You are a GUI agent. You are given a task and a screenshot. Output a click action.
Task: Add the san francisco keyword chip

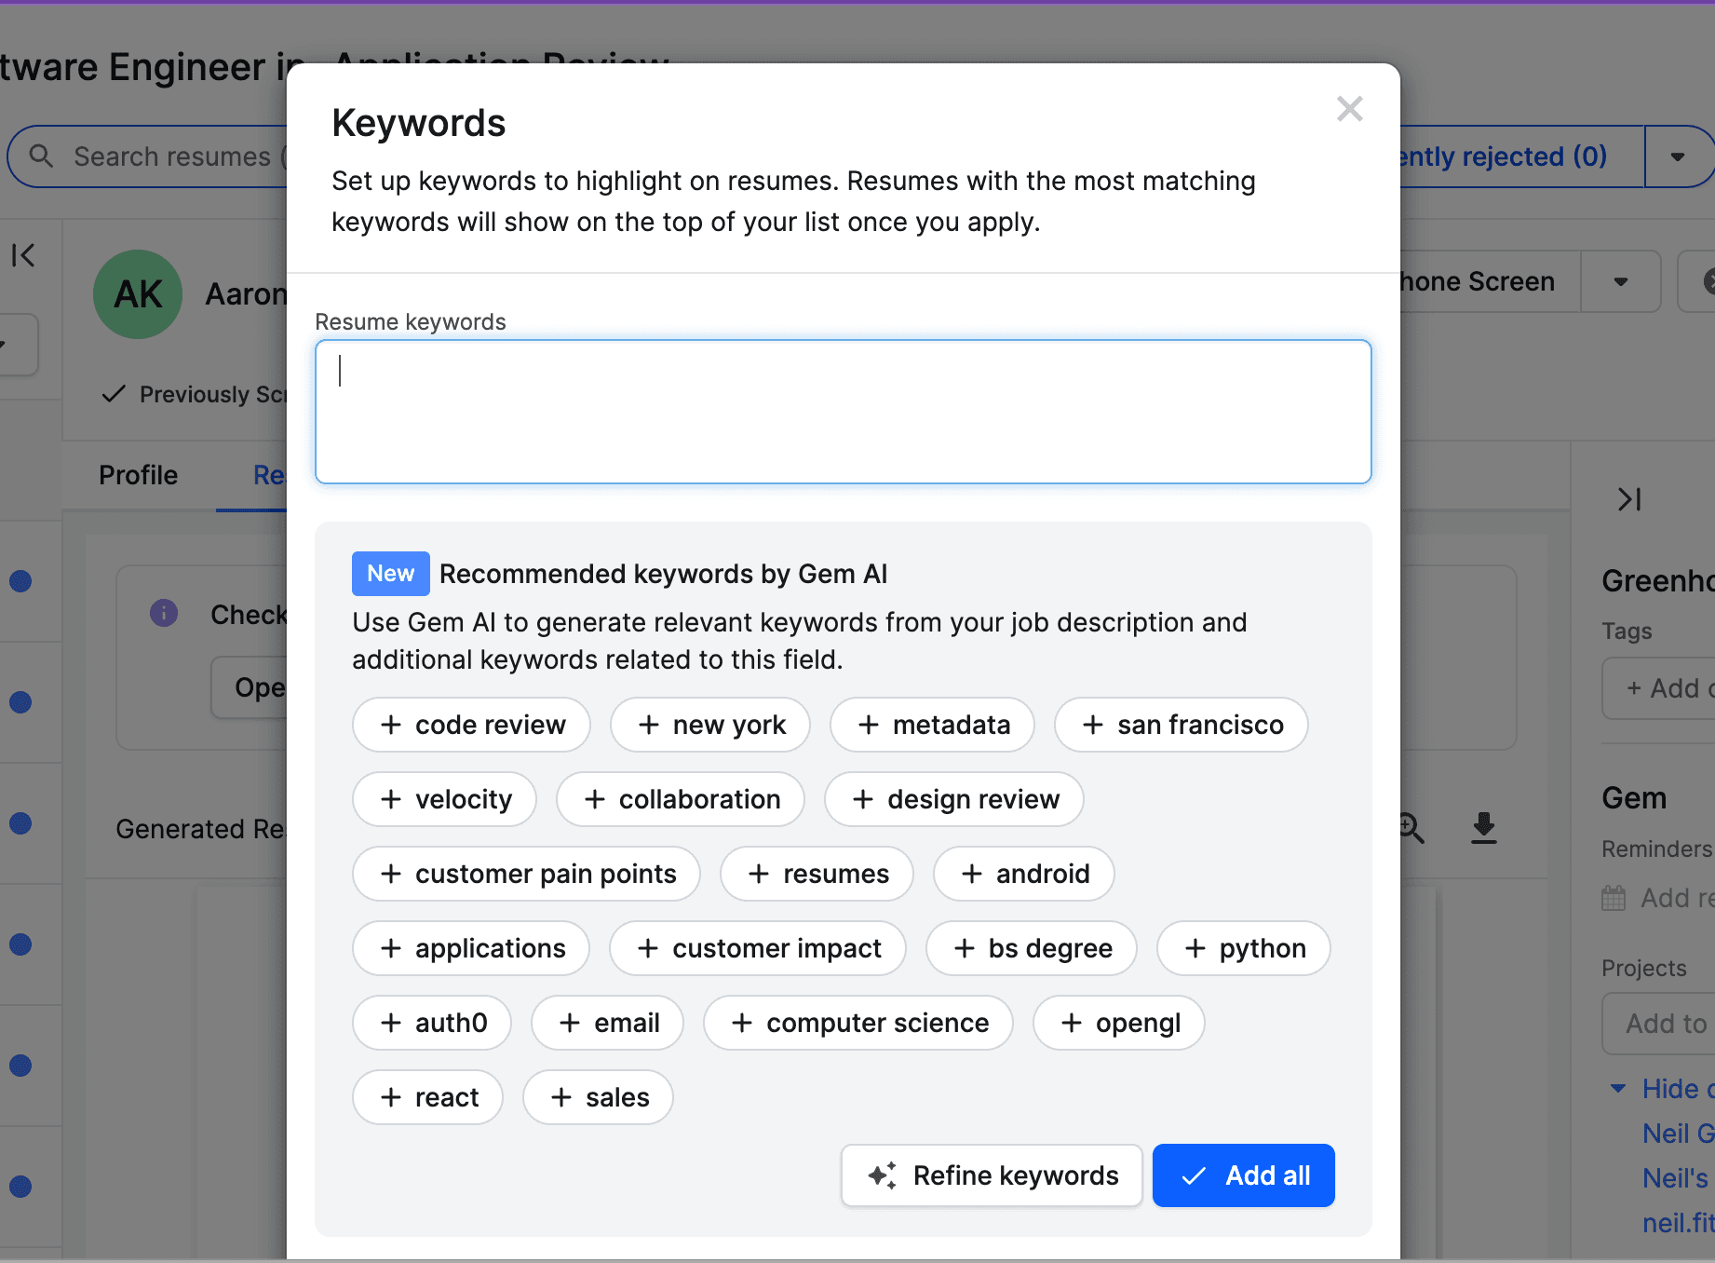1180,725
